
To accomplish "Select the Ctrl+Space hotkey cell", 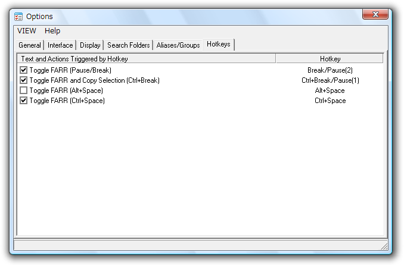I will [330, 101].
